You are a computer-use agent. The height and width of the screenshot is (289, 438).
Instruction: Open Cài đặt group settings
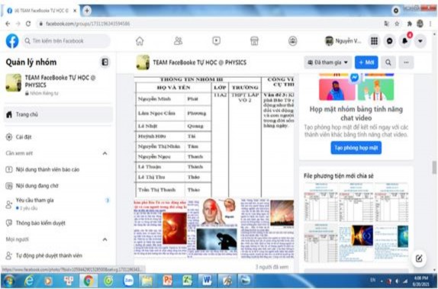pyautogui.click(x=59, y=136)
